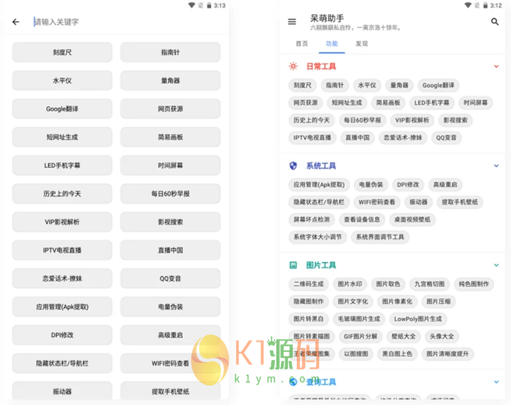This screenshot has height=405, width=511.
Task: Tap the large 电量伪装 button in search results
Action: click(171, 307)
